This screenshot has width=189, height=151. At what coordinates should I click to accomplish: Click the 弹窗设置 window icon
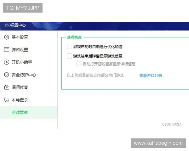[x=7, y=50]
